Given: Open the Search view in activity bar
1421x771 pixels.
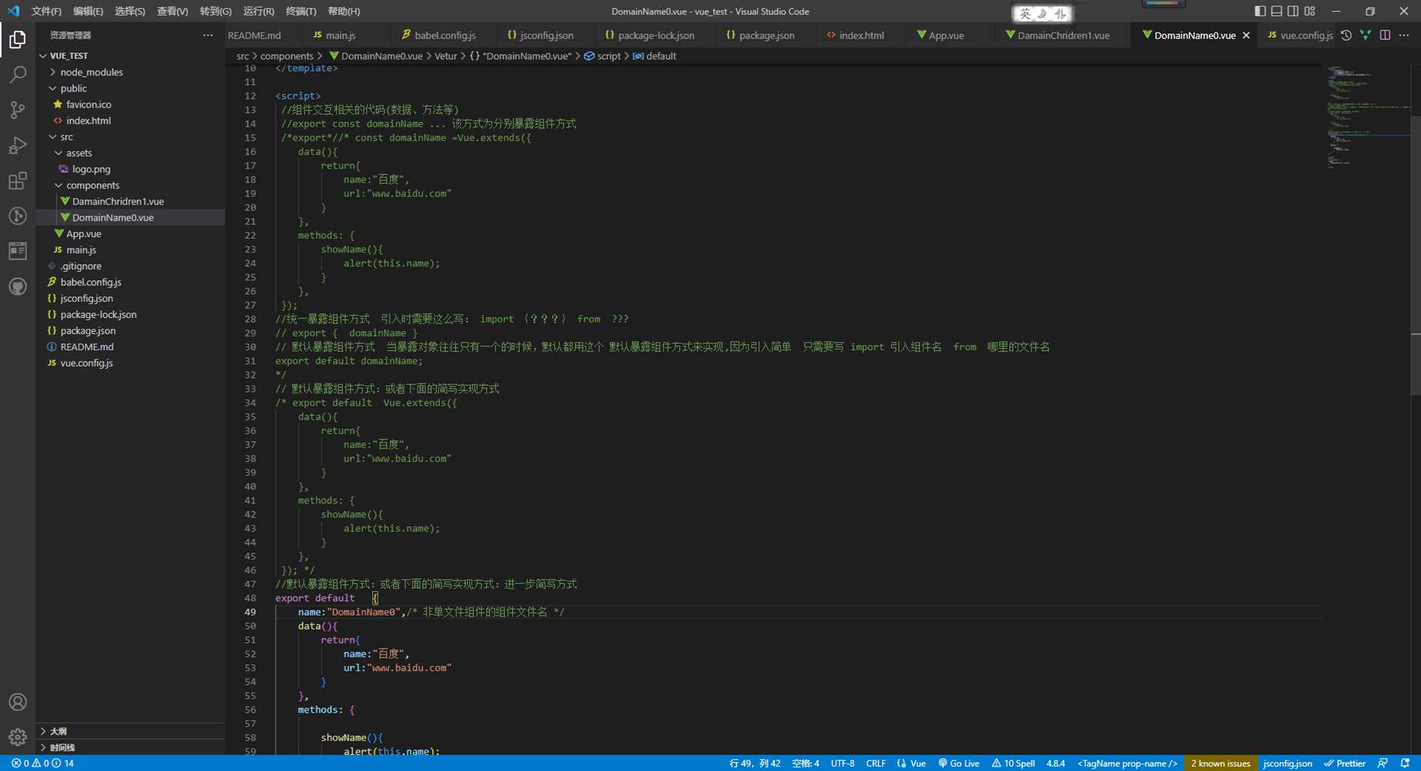Looking at the screenshot, I should (x=18, y=75).
